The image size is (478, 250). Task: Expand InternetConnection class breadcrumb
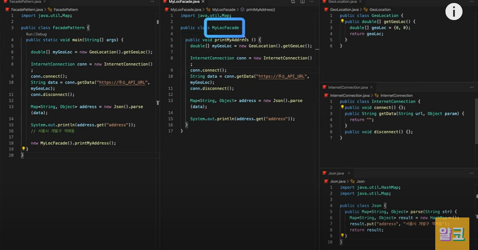pos(397,95)
